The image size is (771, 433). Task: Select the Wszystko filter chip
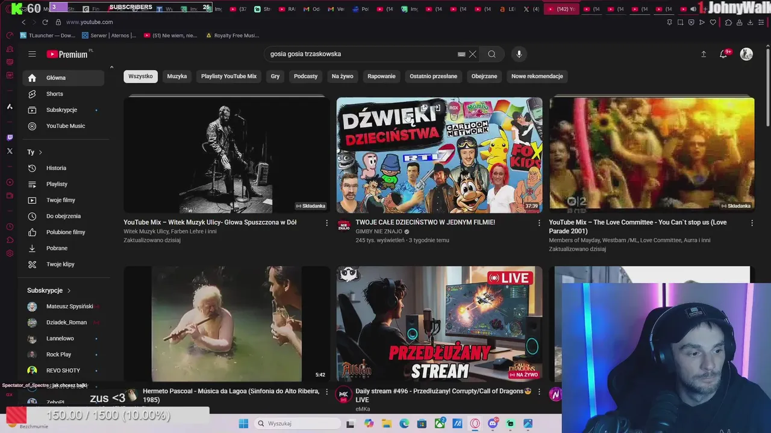pyautogui.click(x=140, y=76)
